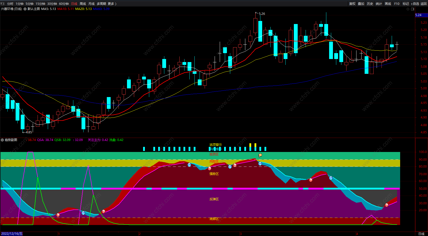Expand the 趋势副图 indicator dropdown arrow
Screen dimensions: 428x236
pyautogui.click(x=2, y=140)
